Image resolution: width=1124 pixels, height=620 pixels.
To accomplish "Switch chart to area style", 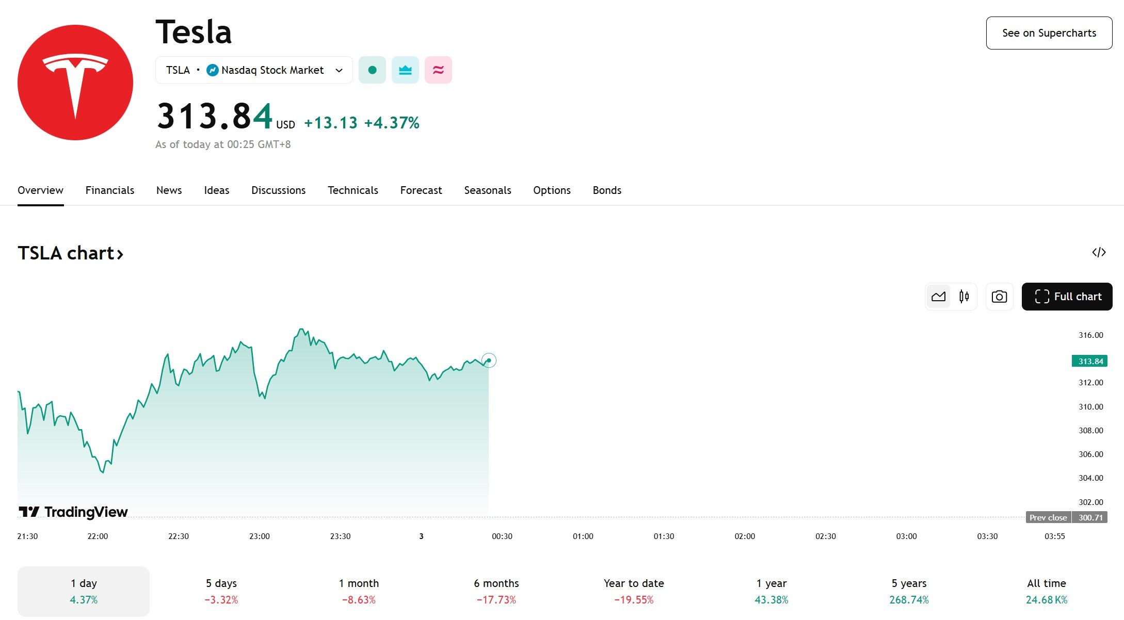I will coord(938,297).
